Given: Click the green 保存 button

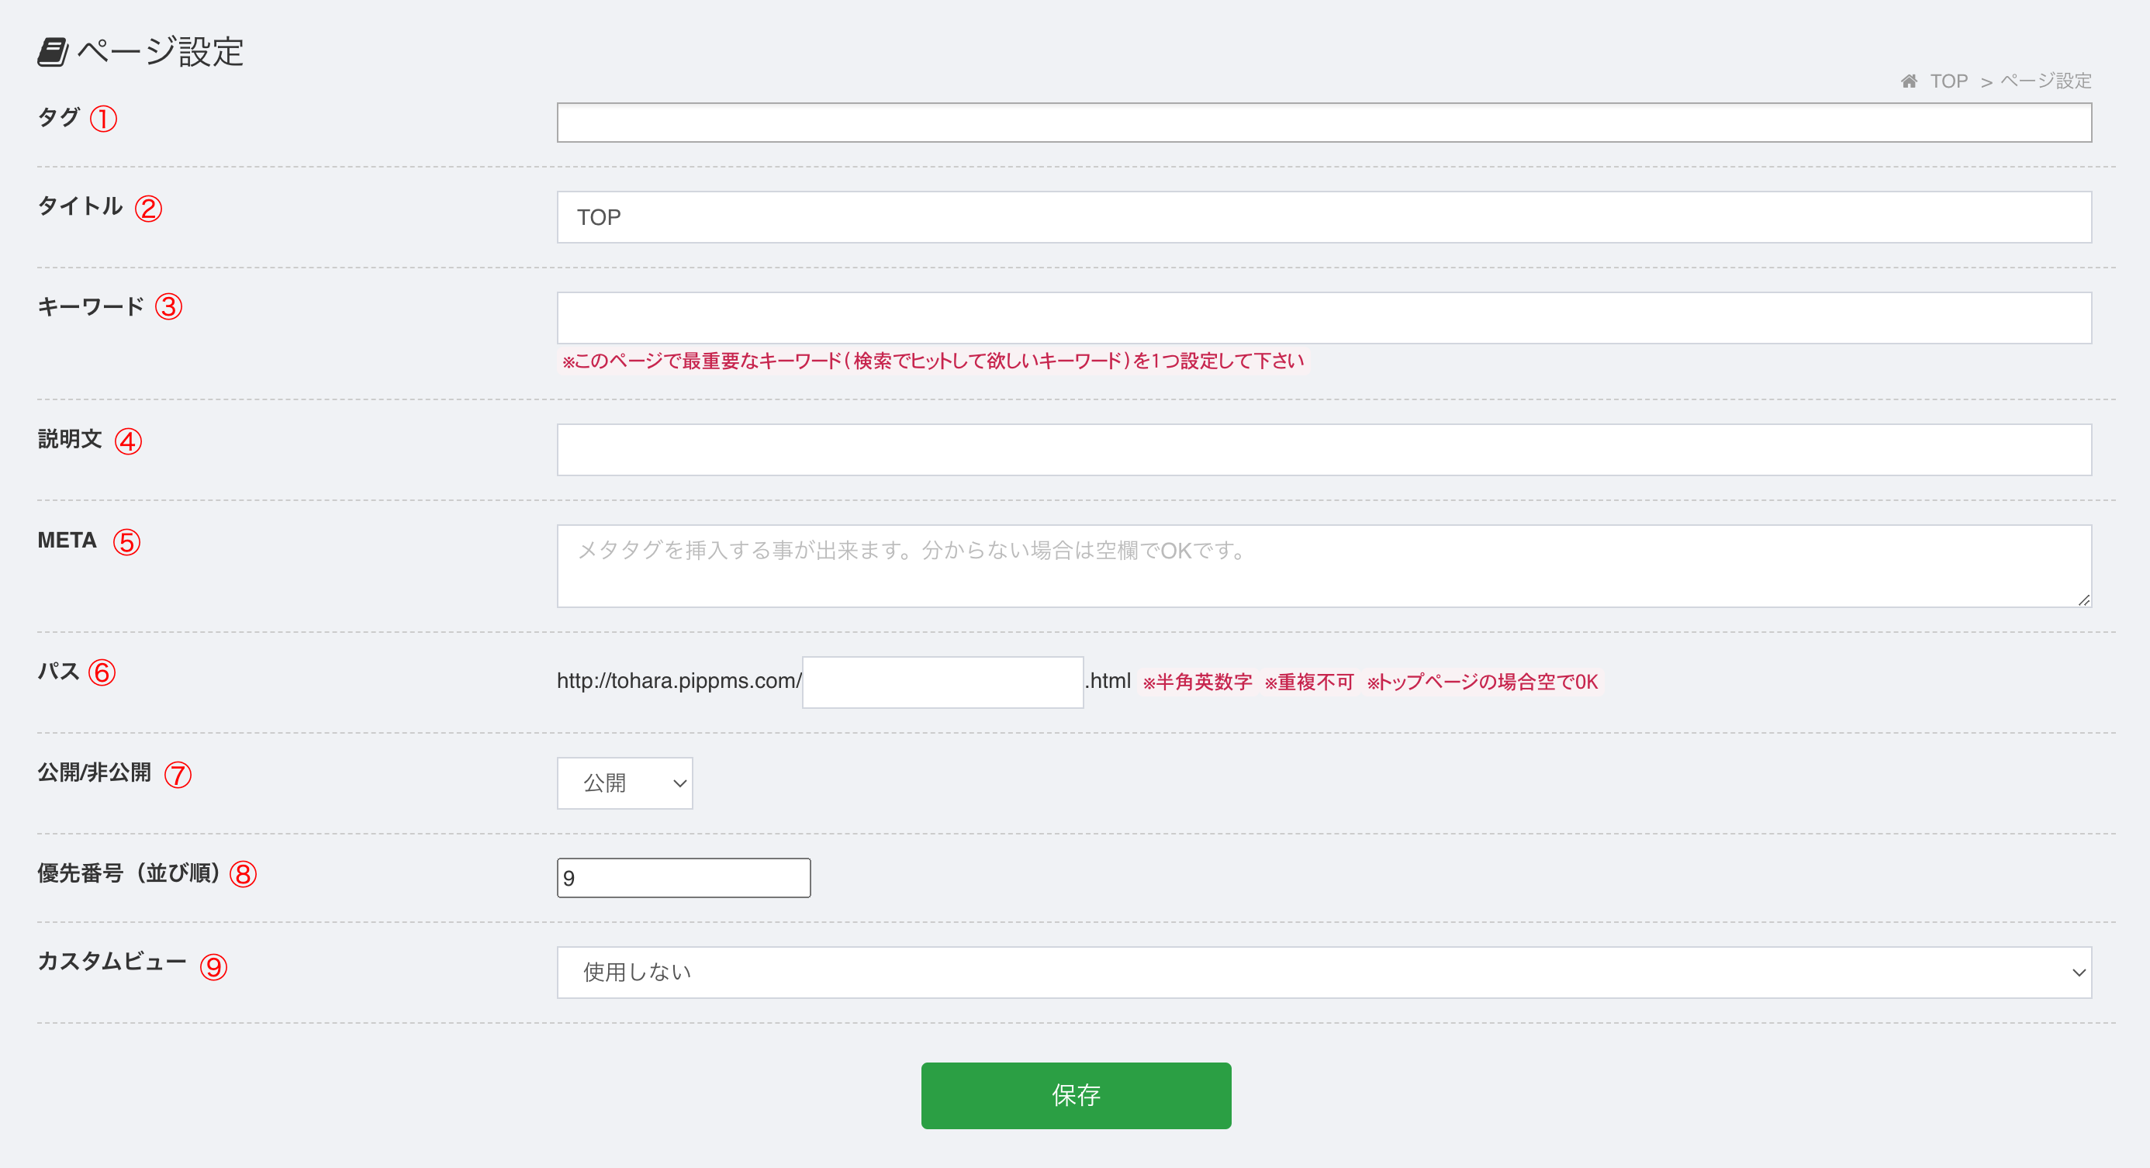Looking at the screenshot, I should (1076, 1095).
